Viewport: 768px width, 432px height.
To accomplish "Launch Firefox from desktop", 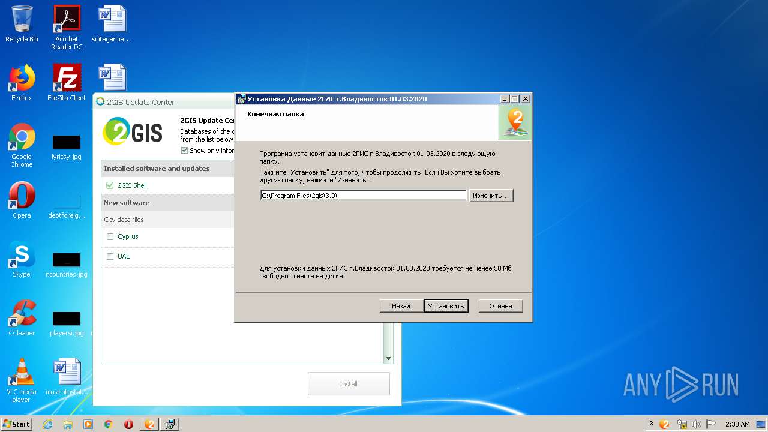I will point(22,83).
